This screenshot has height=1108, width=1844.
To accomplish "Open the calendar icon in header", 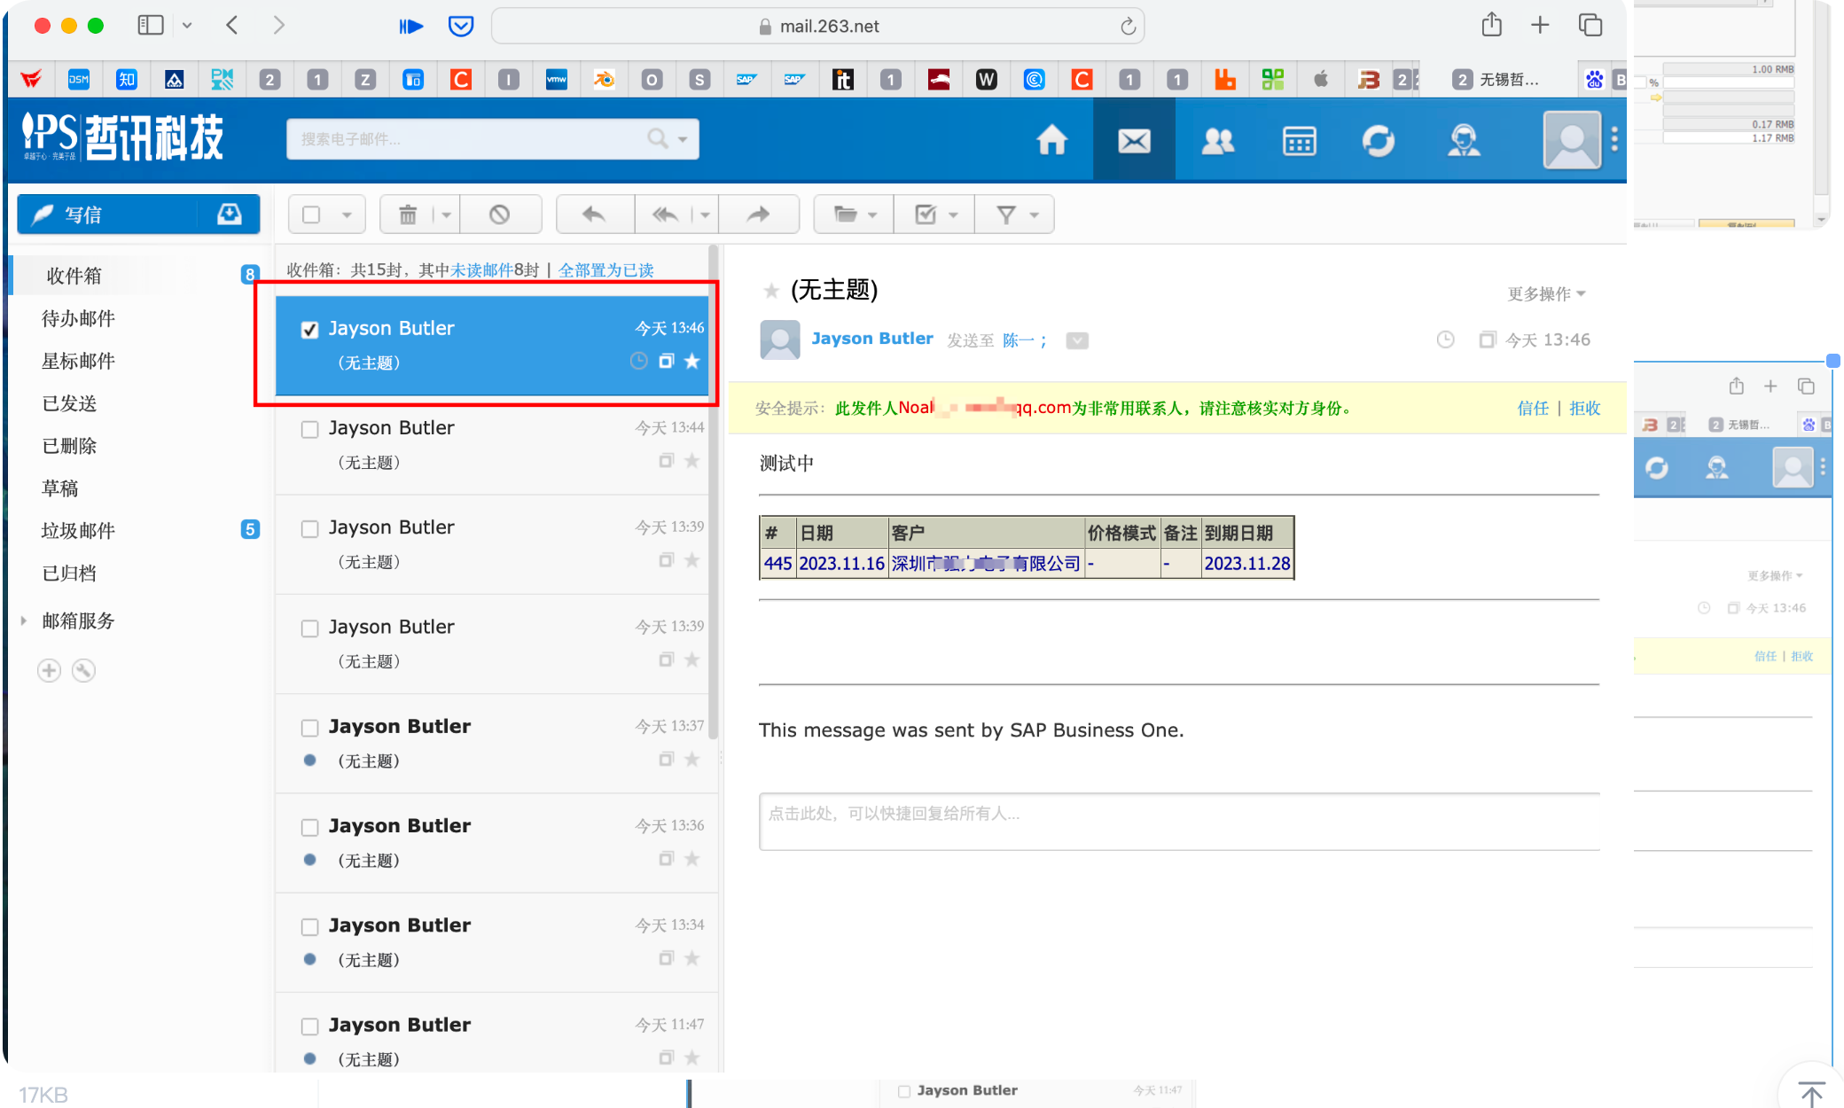I will tap(1300, 140).
